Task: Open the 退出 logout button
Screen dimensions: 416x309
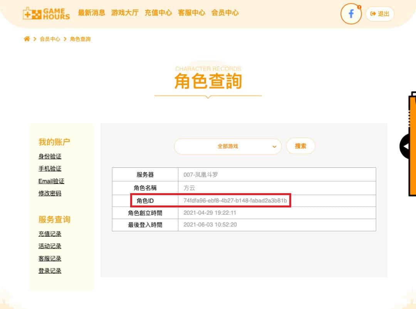Action: pyautogui.click(x=380, y=14)
